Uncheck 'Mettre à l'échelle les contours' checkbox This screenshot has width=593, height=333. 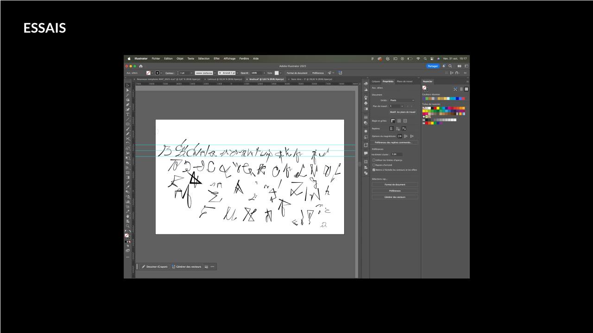click(374, 170)
